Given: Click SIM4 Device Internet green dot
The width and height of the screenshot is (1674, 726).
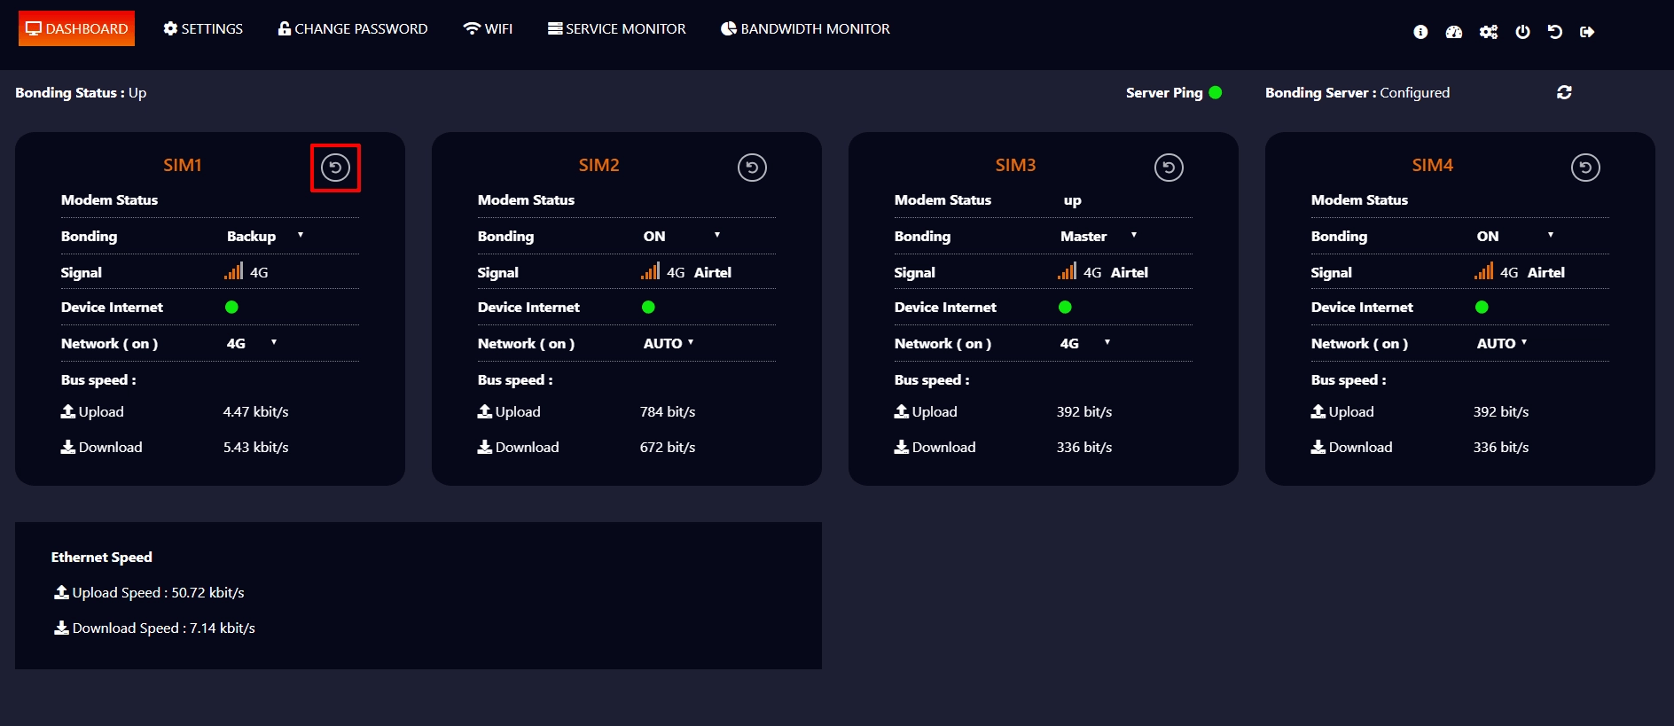Looking at the screenshot, I should pos(1482,307).
